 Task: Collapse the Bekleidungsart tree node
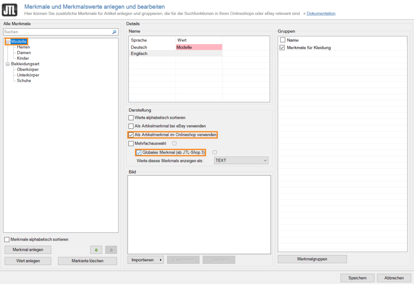pyautogui.click(x=8, y=64)
